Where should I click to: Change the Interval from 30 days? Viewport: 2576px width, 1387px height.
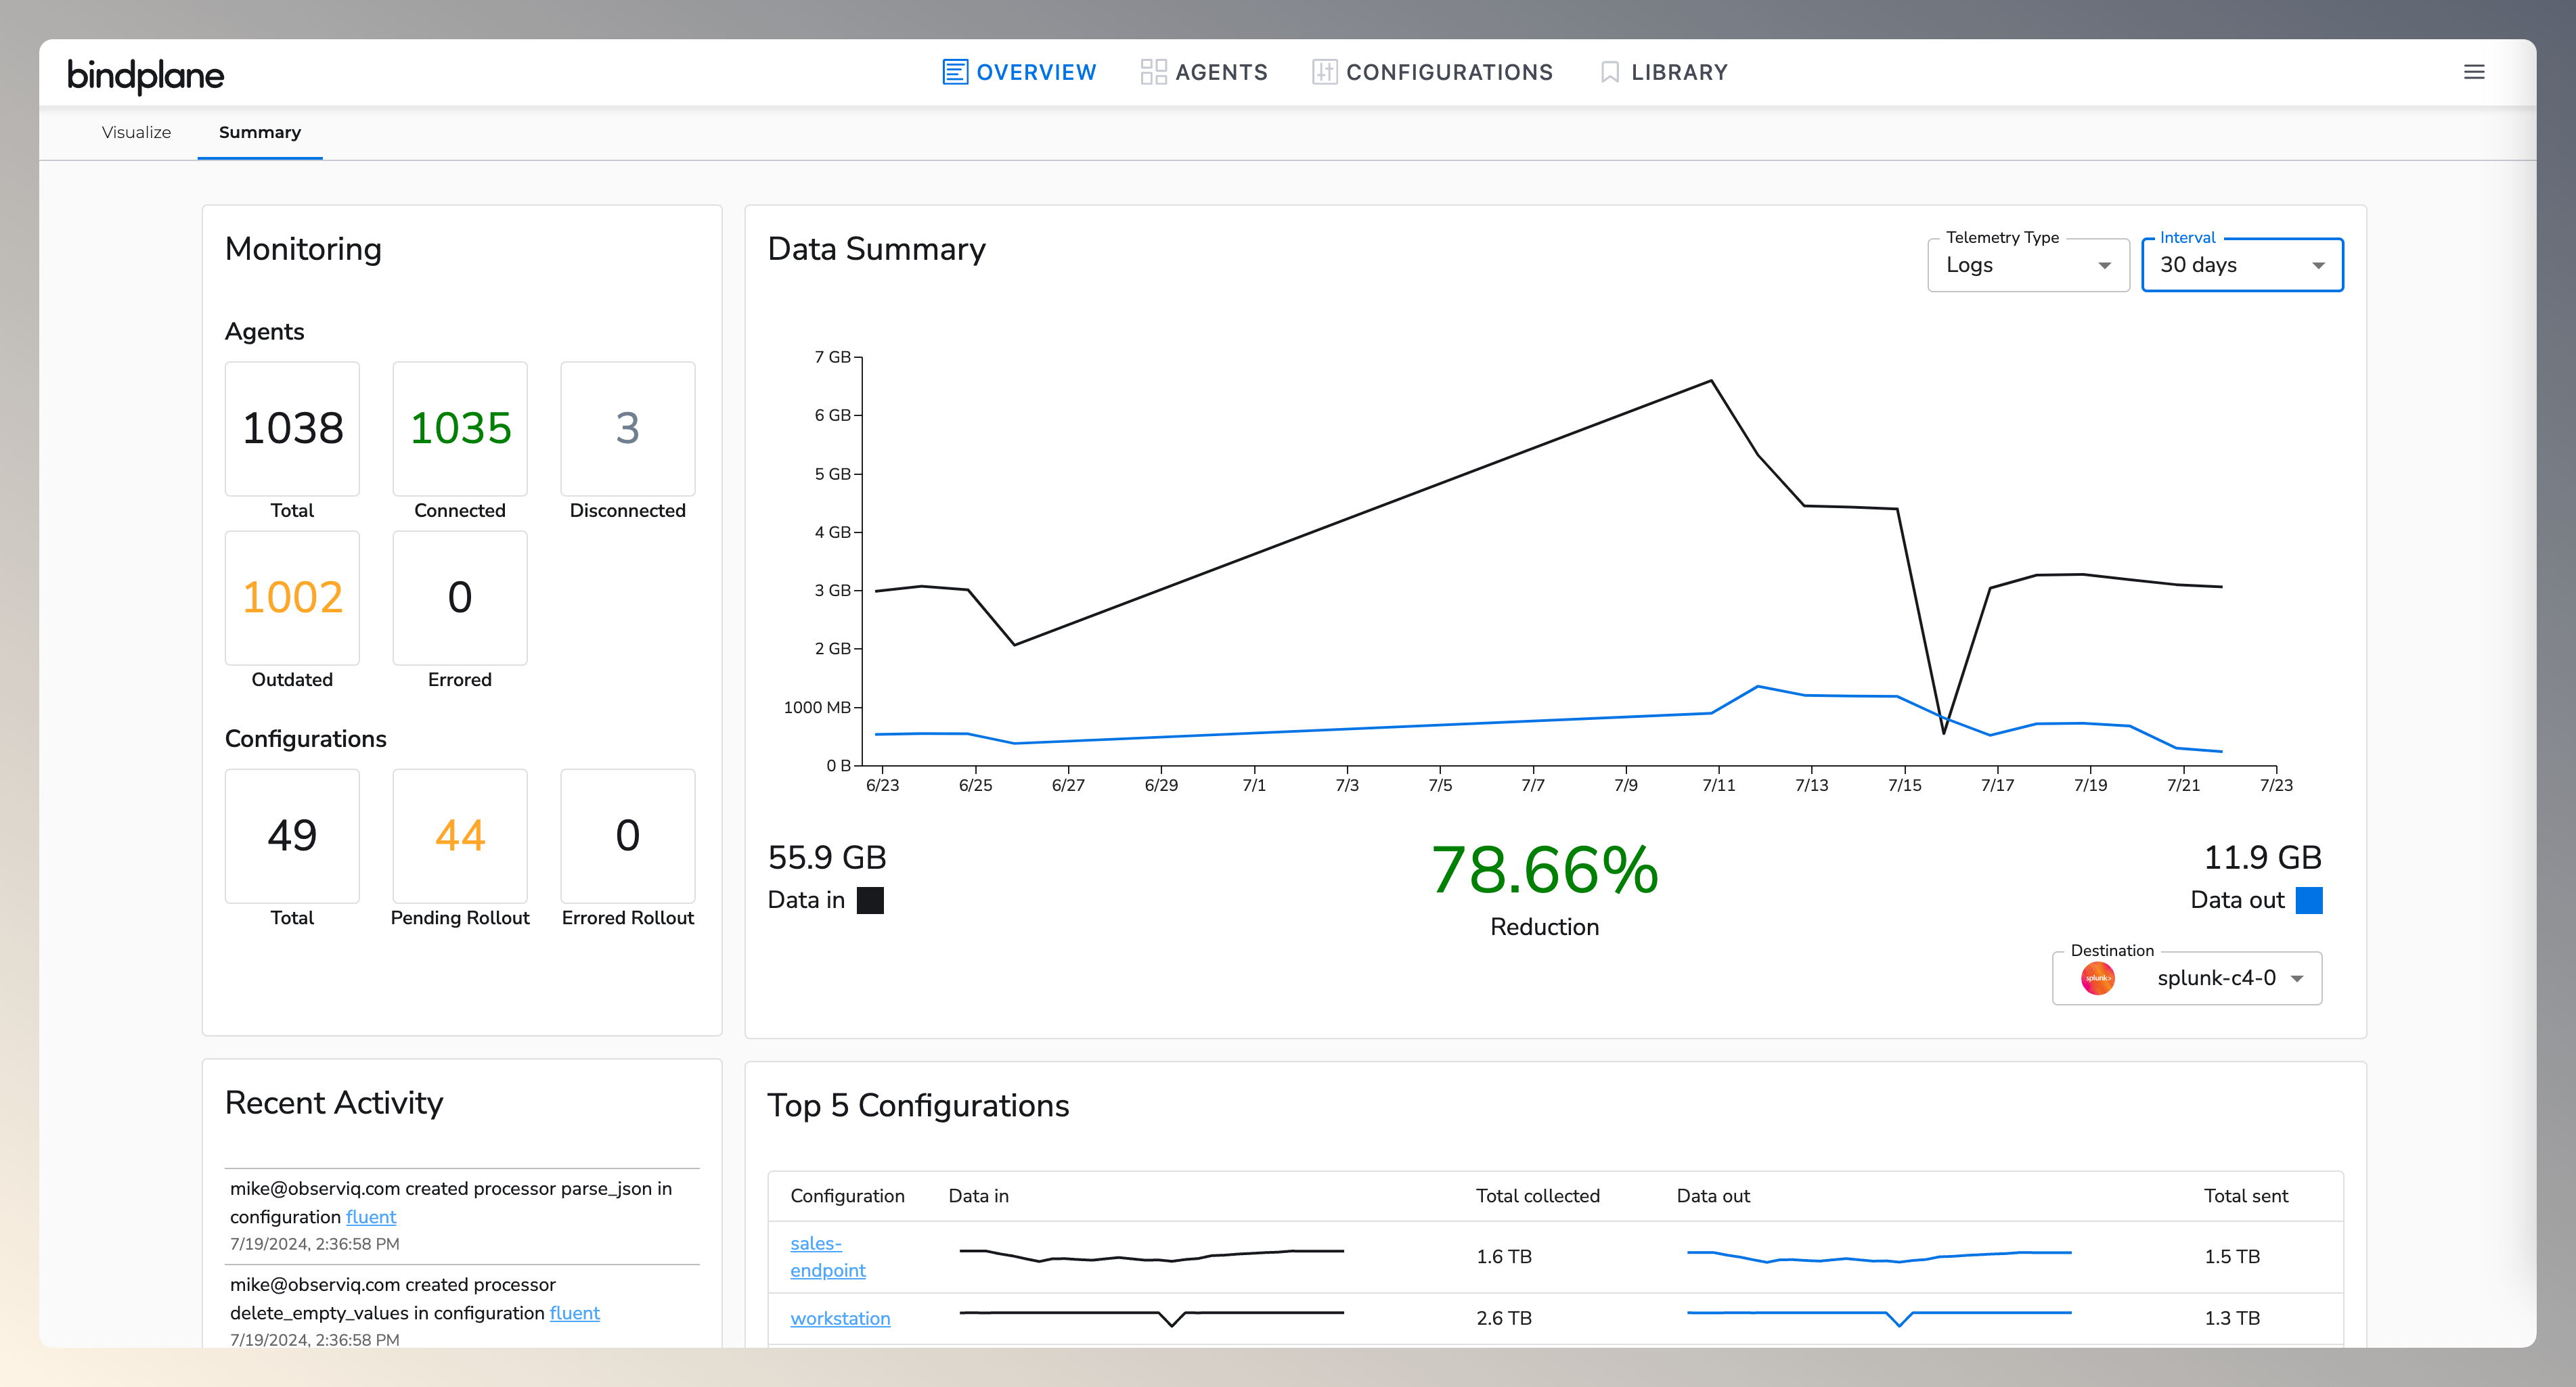click(2241, 264)
